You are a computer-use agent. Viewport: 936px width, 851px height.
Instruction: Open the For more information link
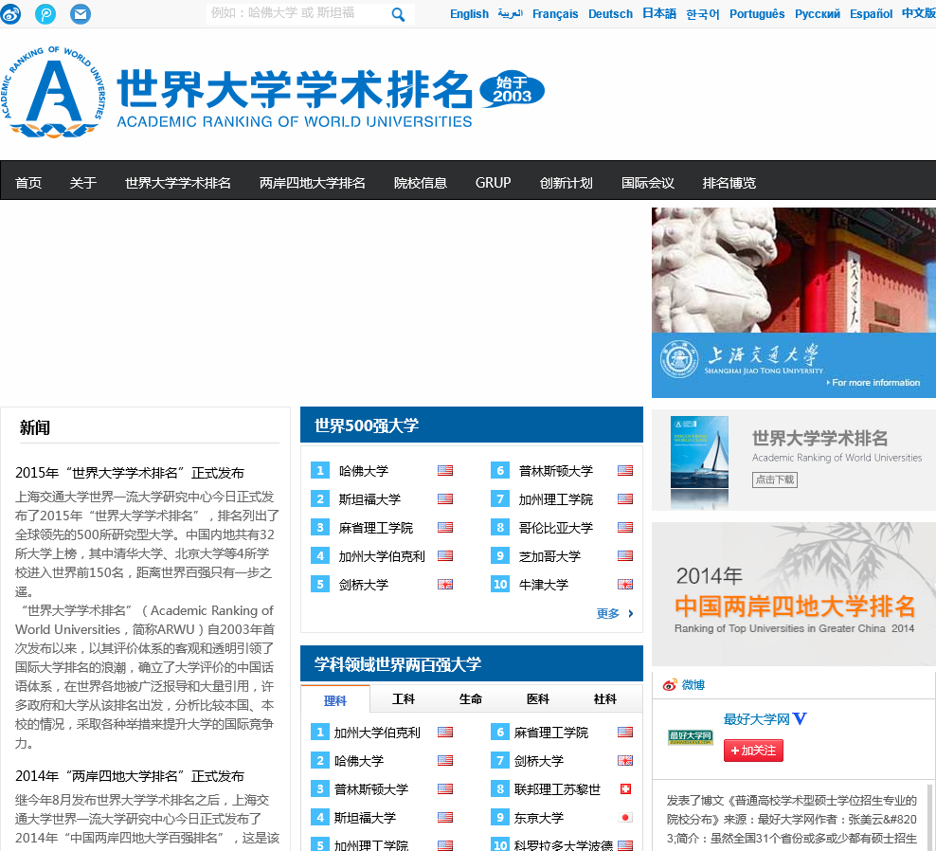pos(873,382)
